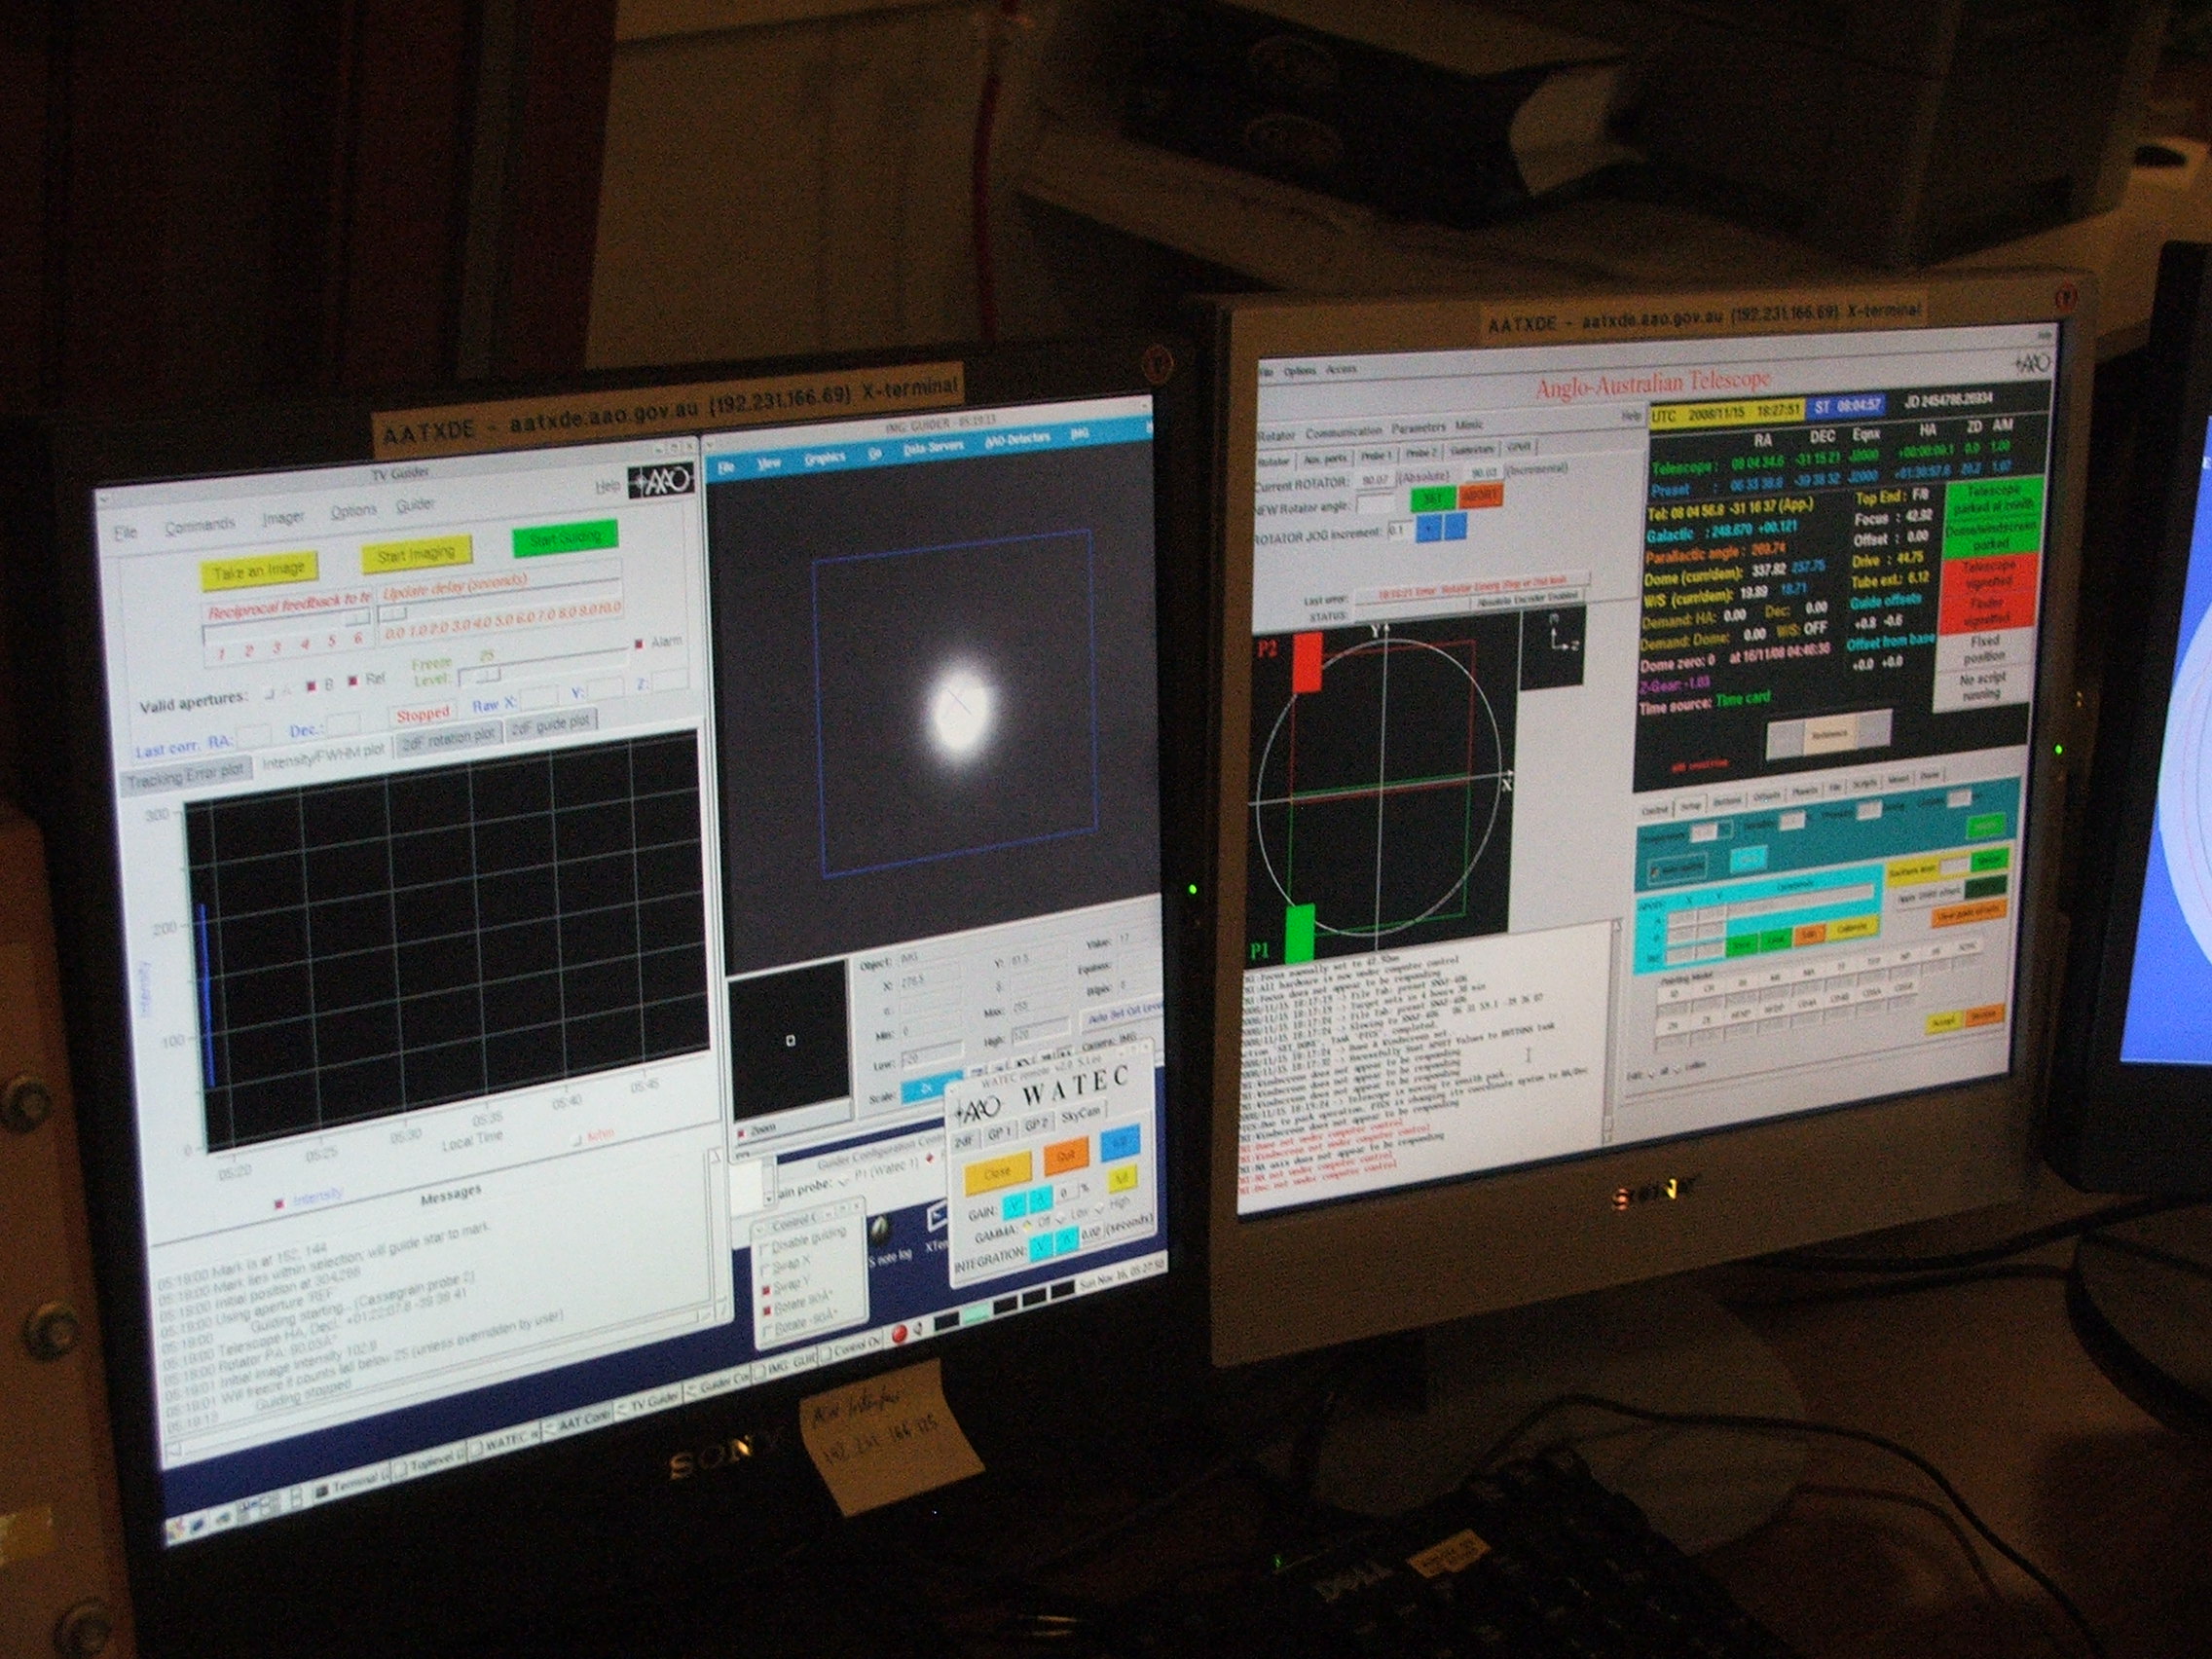Click the AAO logo in WATEC window
2212x1659 pixels.
click(x=977, y=1109)
